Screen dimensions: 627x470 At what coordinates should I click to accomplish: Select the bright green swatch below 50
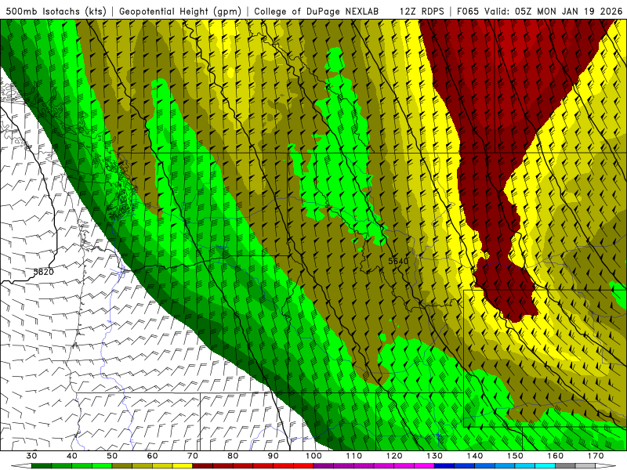102,466
